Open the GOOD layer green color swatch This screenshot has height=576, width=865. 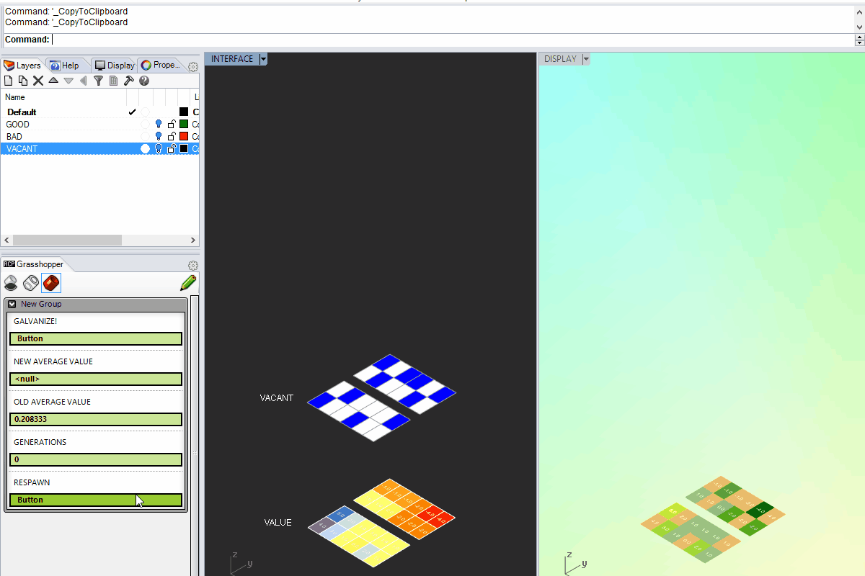pyautogui.click(x=184, y=125)
